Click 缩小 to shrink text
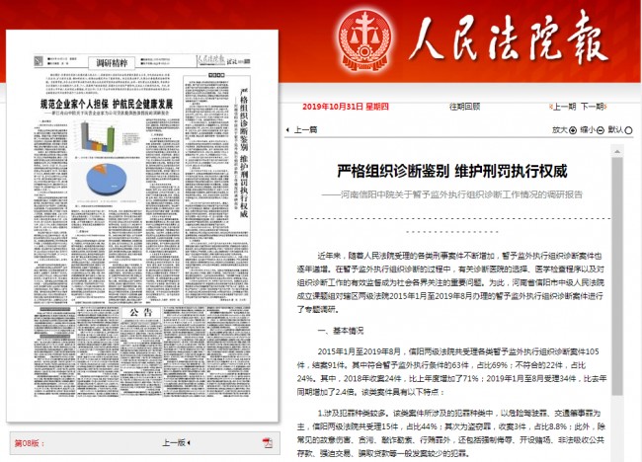This screenshot has width=642, height=462. pos(588,130)
